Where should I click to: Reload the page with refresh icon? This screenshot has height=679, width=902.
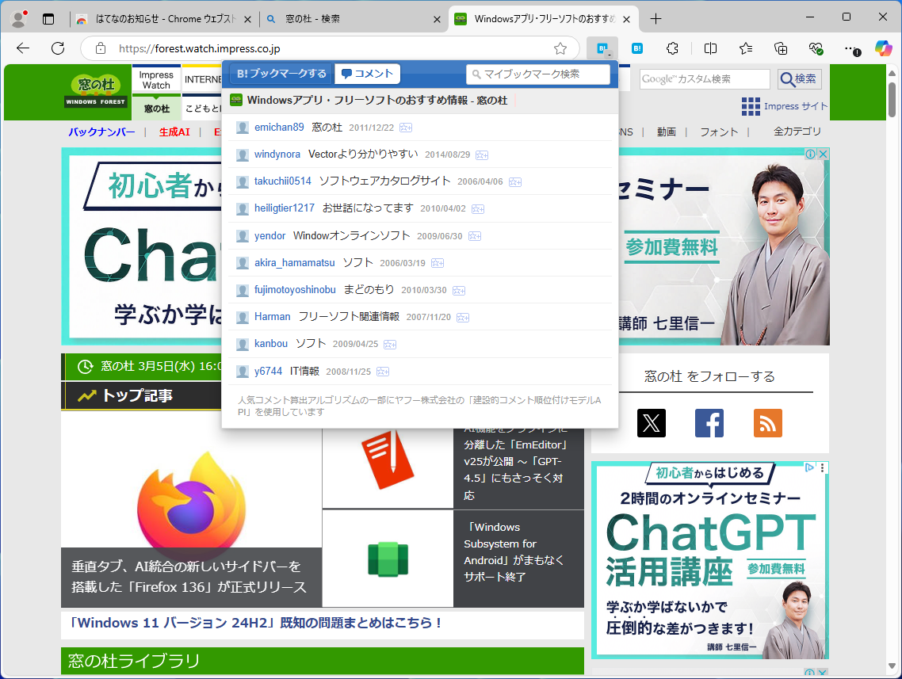point(57,48)
